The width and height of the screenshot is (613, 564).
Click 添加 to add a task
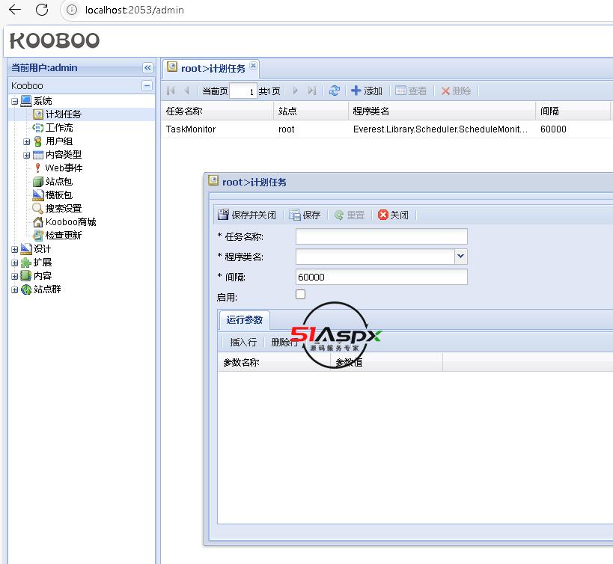366,91
